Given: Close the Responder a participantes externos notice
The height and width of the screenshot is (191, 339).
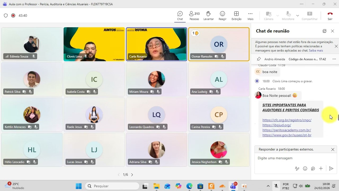Looking at the screenshot, I should [x=333, y=150].
